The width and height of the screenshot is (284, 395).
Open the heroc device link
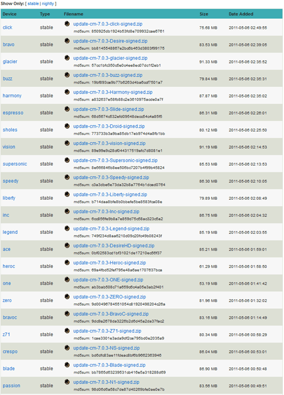click(9, 266)
